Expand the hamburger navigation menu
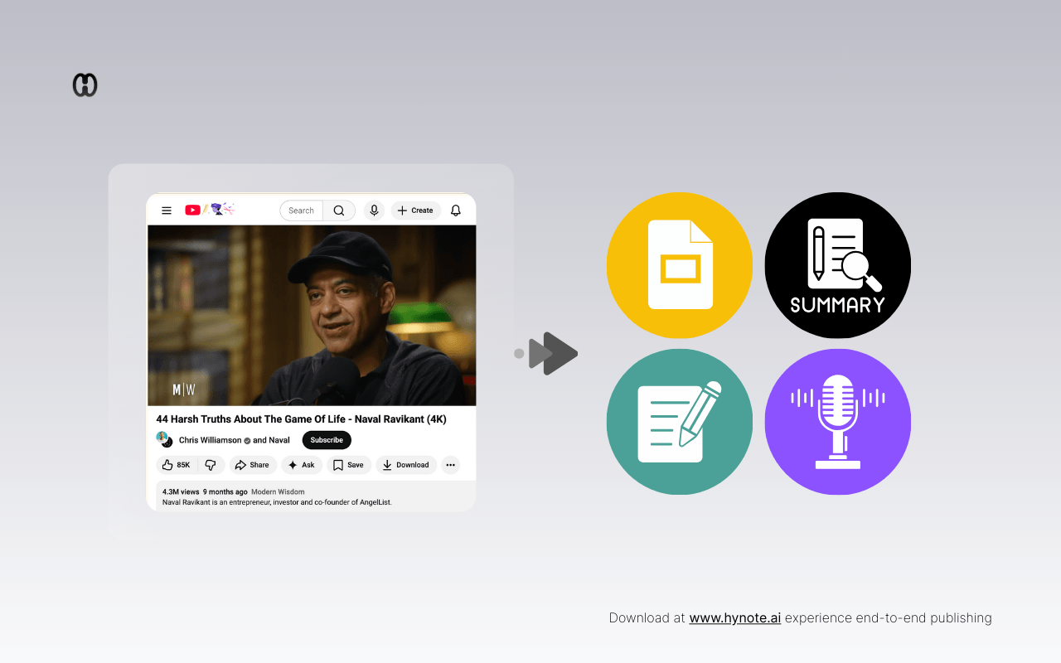This screenshot has width=1061, height=663. pyautogui.click(x=166, y=210)
